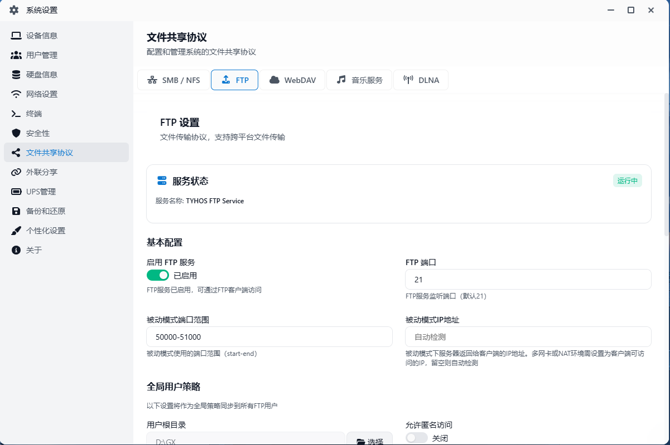Click the 用户管理 users icon
This screenshot has height=445, width=670.
16,55
